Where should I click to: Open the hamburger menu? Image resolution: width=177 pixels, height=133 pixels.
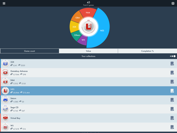tap(4, 4)
